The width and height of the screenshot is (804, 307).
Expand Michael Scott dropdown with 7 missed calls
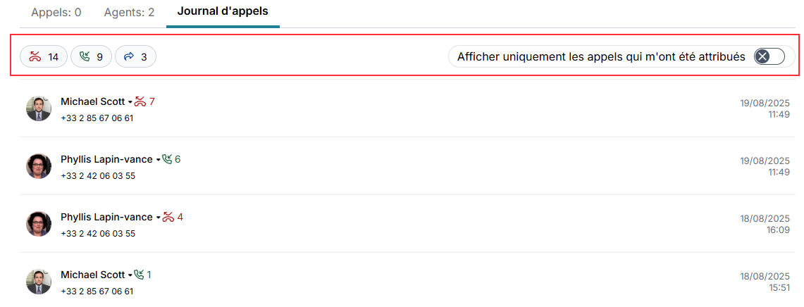pyautogui.click(x=130, y=103)
